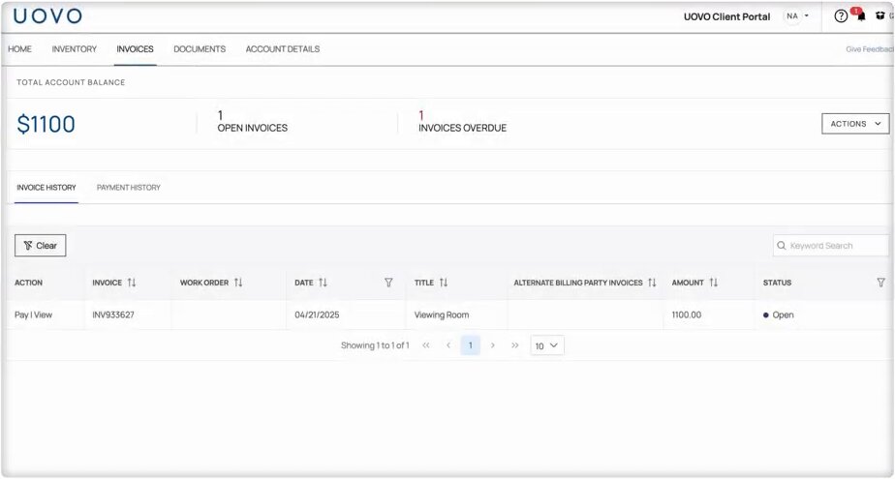The image size is (895, 479).
Task: Switch to PAYMENT HISTORY tab
Action: point(129,187)
